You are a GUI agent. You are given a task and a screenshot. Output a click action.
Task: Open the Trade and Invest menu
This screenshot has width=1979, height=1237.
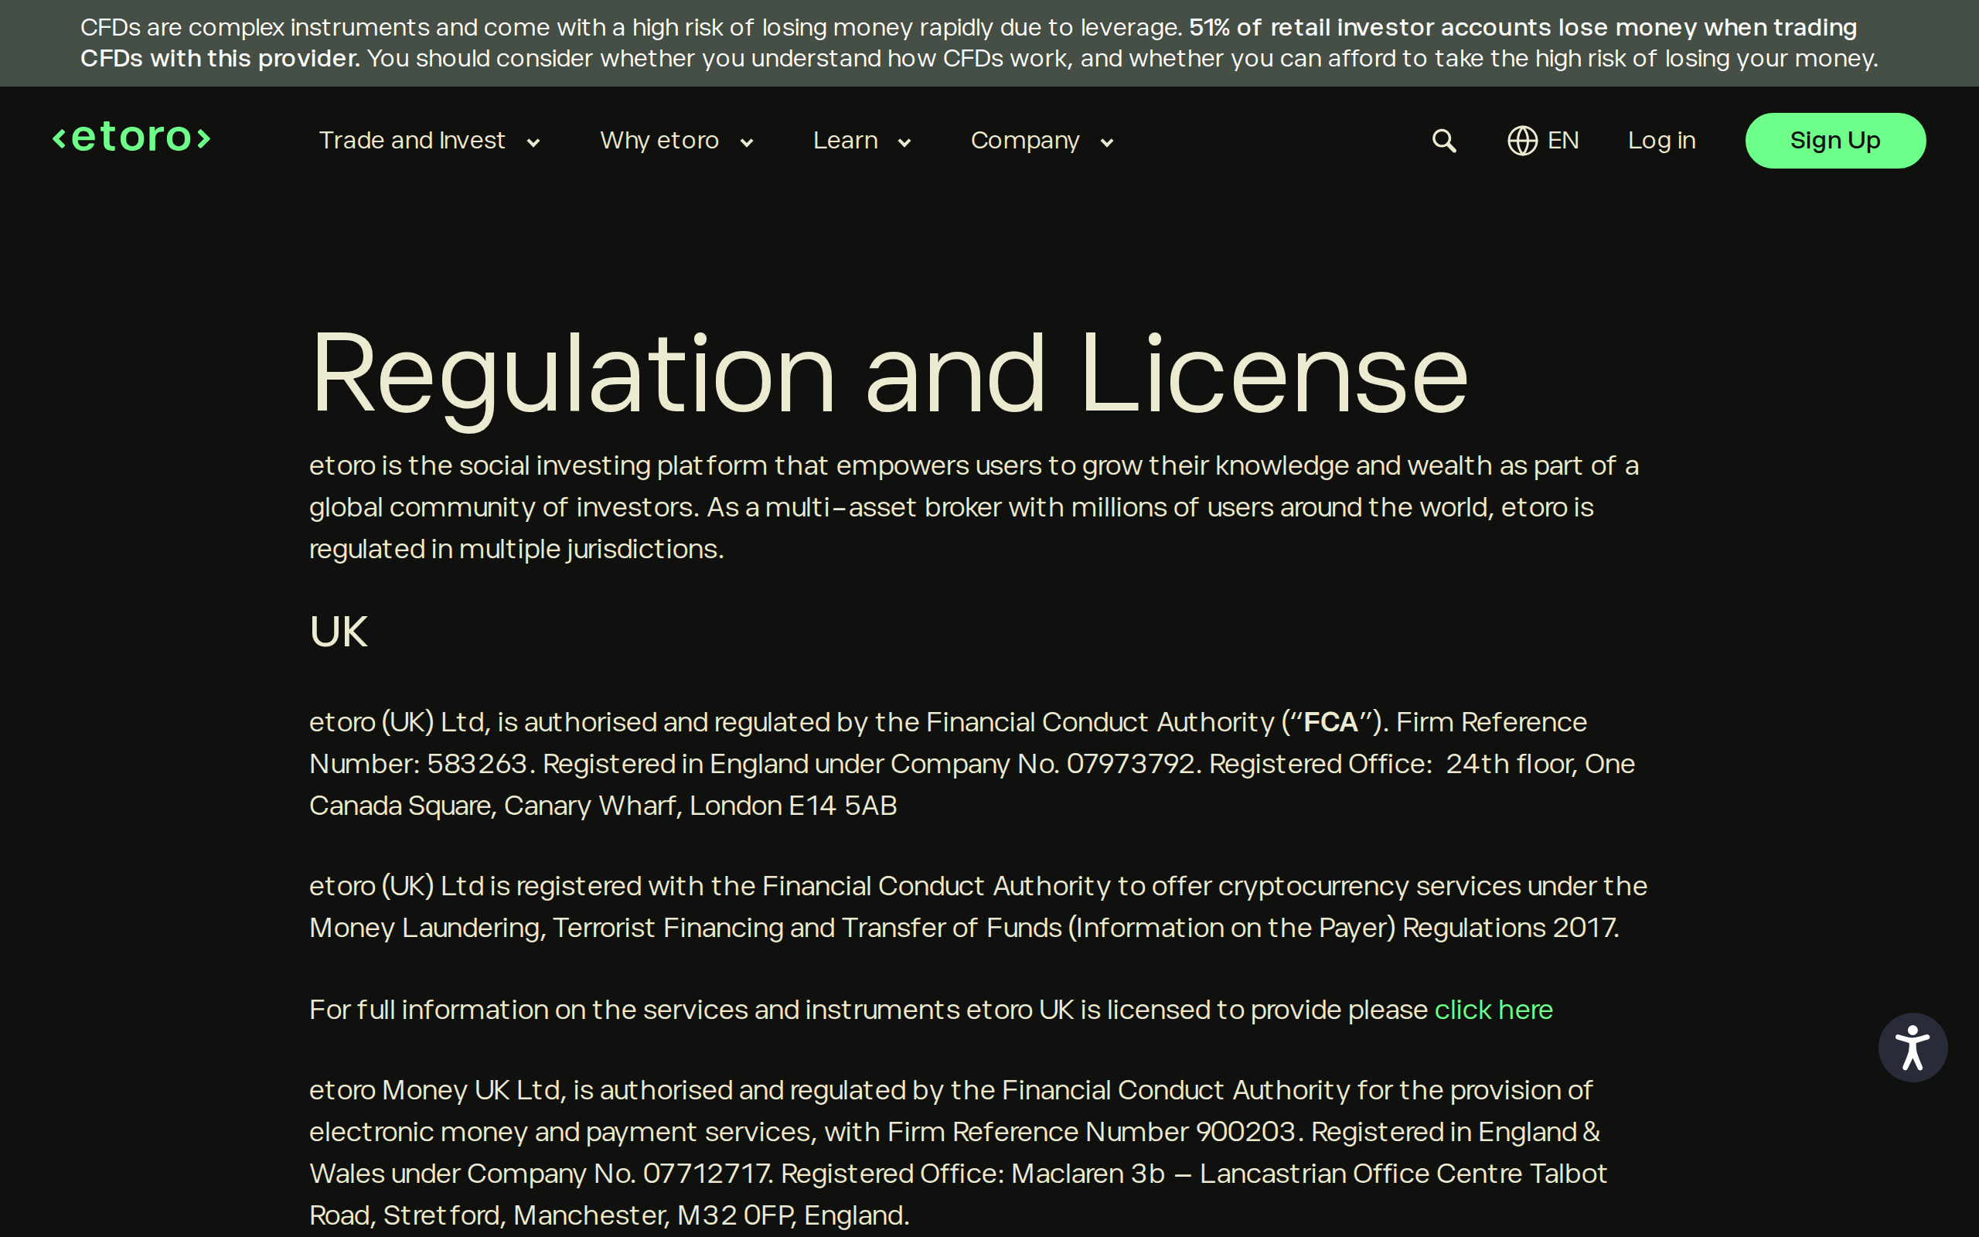pos(412,141)
